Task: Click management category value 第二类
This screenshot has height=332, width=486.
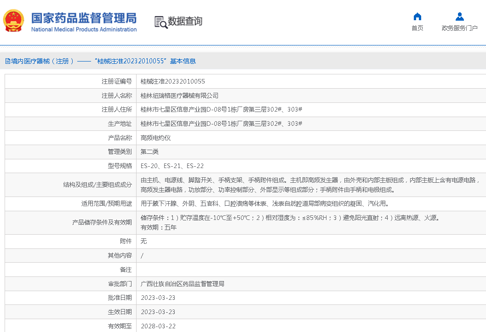Action: [x=149, y=152]
